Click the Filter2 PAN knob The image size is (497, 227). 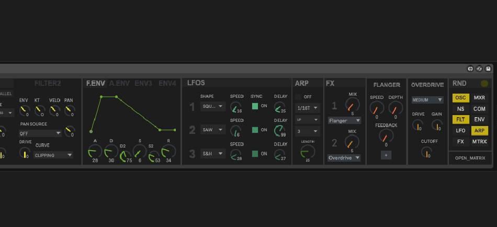point(70,111)
